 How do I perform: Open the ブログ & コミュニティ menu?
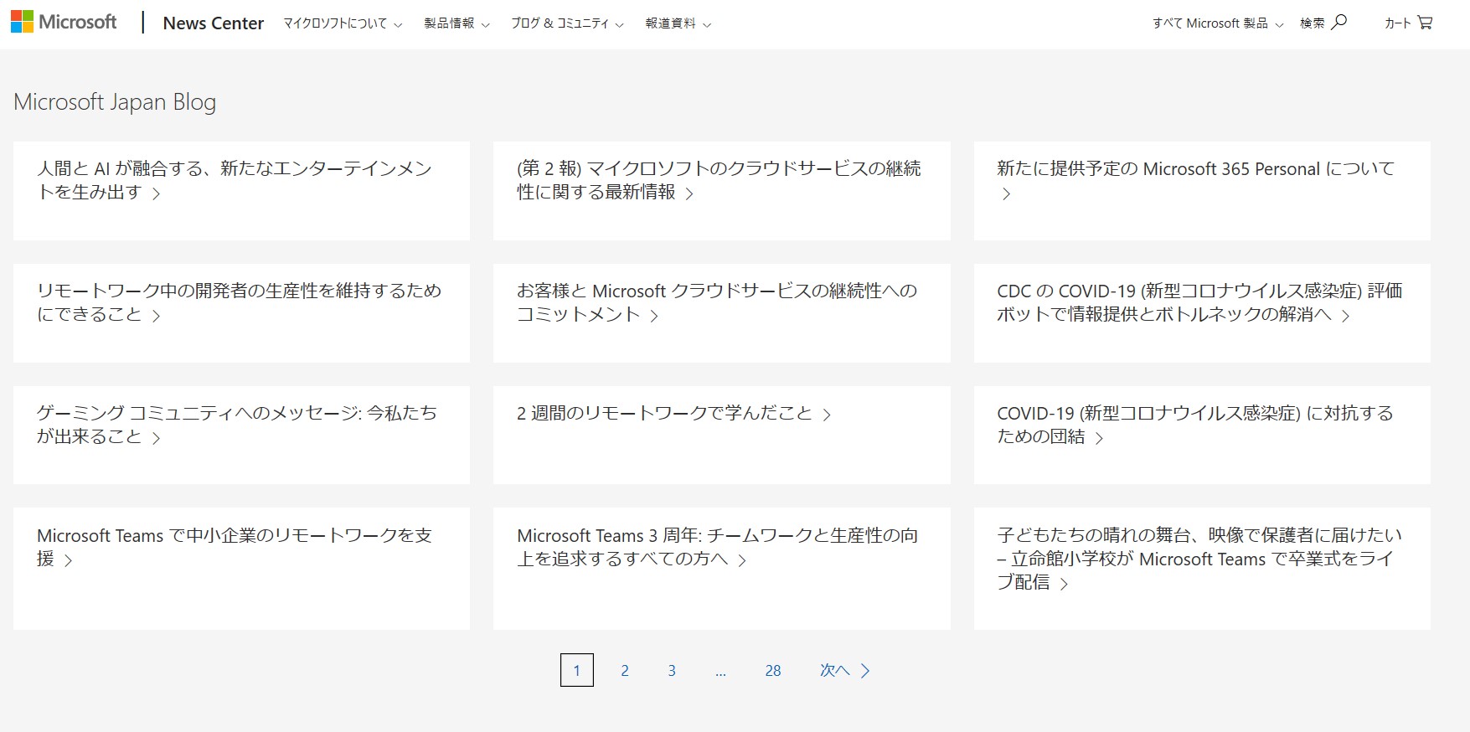566,23
